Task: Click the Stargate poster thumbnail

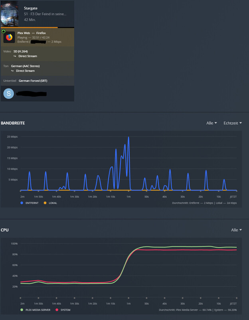Action: tap(10, 14)
